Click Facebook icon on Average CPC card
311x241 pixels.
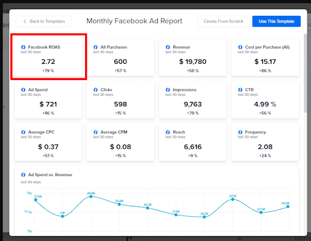[23, 132]
